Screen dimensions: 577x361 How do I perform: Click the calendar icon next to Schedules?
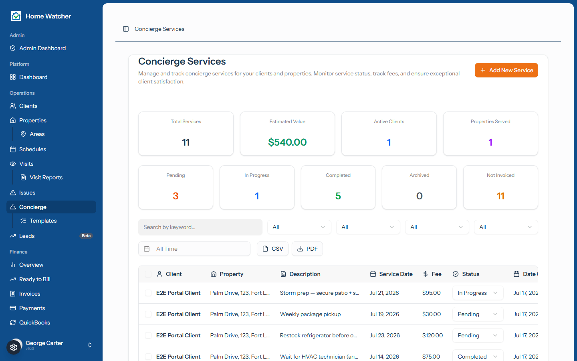[13, 149]
